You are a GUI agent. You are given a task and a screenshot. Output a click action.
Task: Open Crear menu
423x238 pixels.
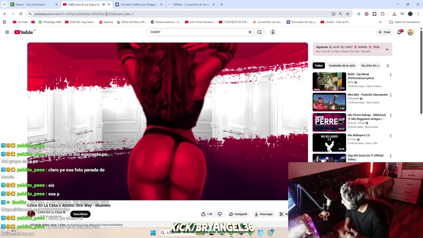[384, 32]
